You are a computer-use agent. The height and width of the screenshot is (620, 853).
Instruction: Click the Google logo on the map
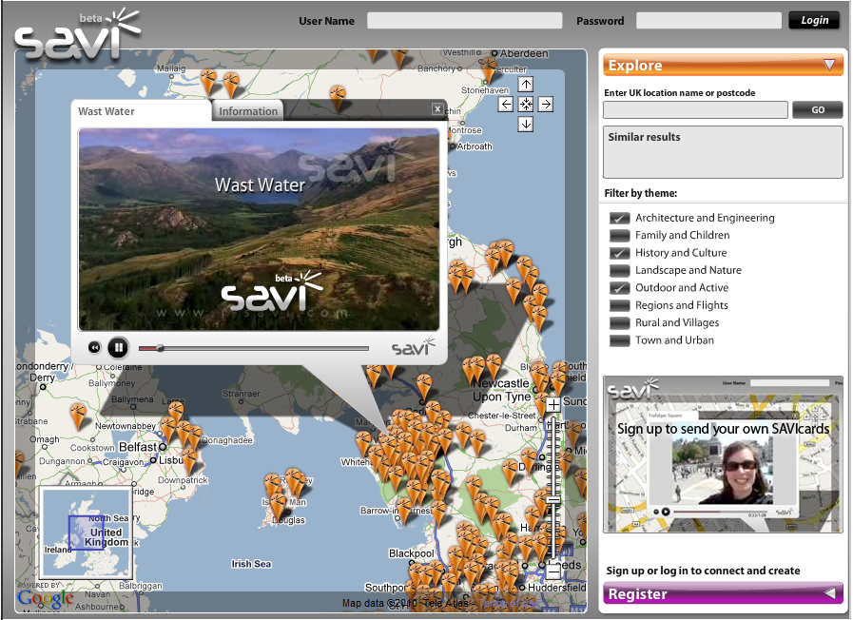45,599
